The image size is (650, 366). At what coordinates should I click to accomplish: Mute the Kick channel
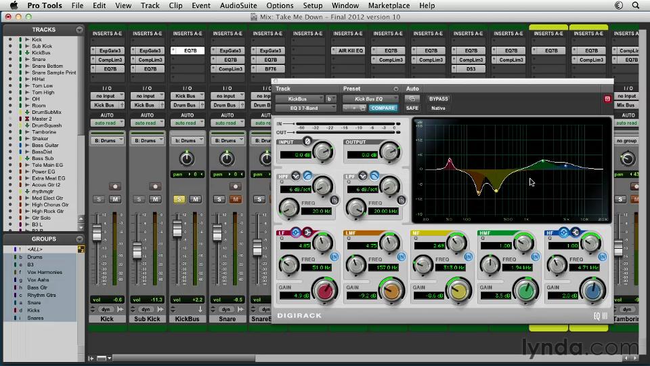[115, 199]
